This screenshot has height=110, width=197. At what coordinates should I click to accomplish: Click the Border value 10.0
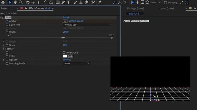point(65,45)
